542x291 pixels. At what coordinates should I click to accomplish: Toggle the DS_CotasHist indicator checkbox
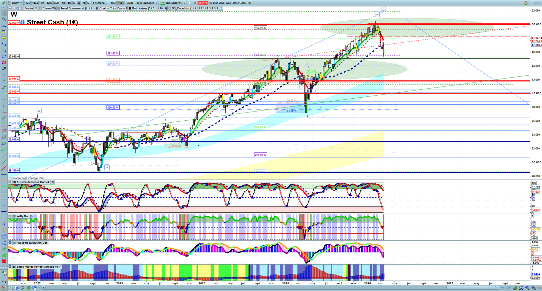(170, 8)
